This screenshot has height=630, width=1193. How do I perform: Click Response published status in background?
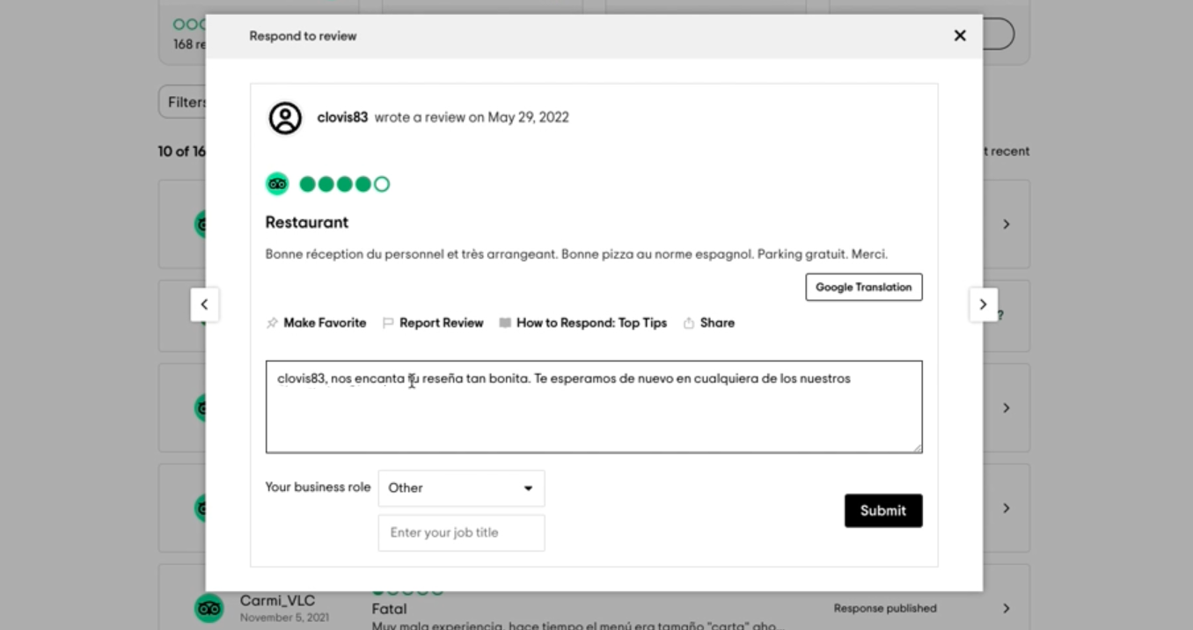[x=885, y=608]
